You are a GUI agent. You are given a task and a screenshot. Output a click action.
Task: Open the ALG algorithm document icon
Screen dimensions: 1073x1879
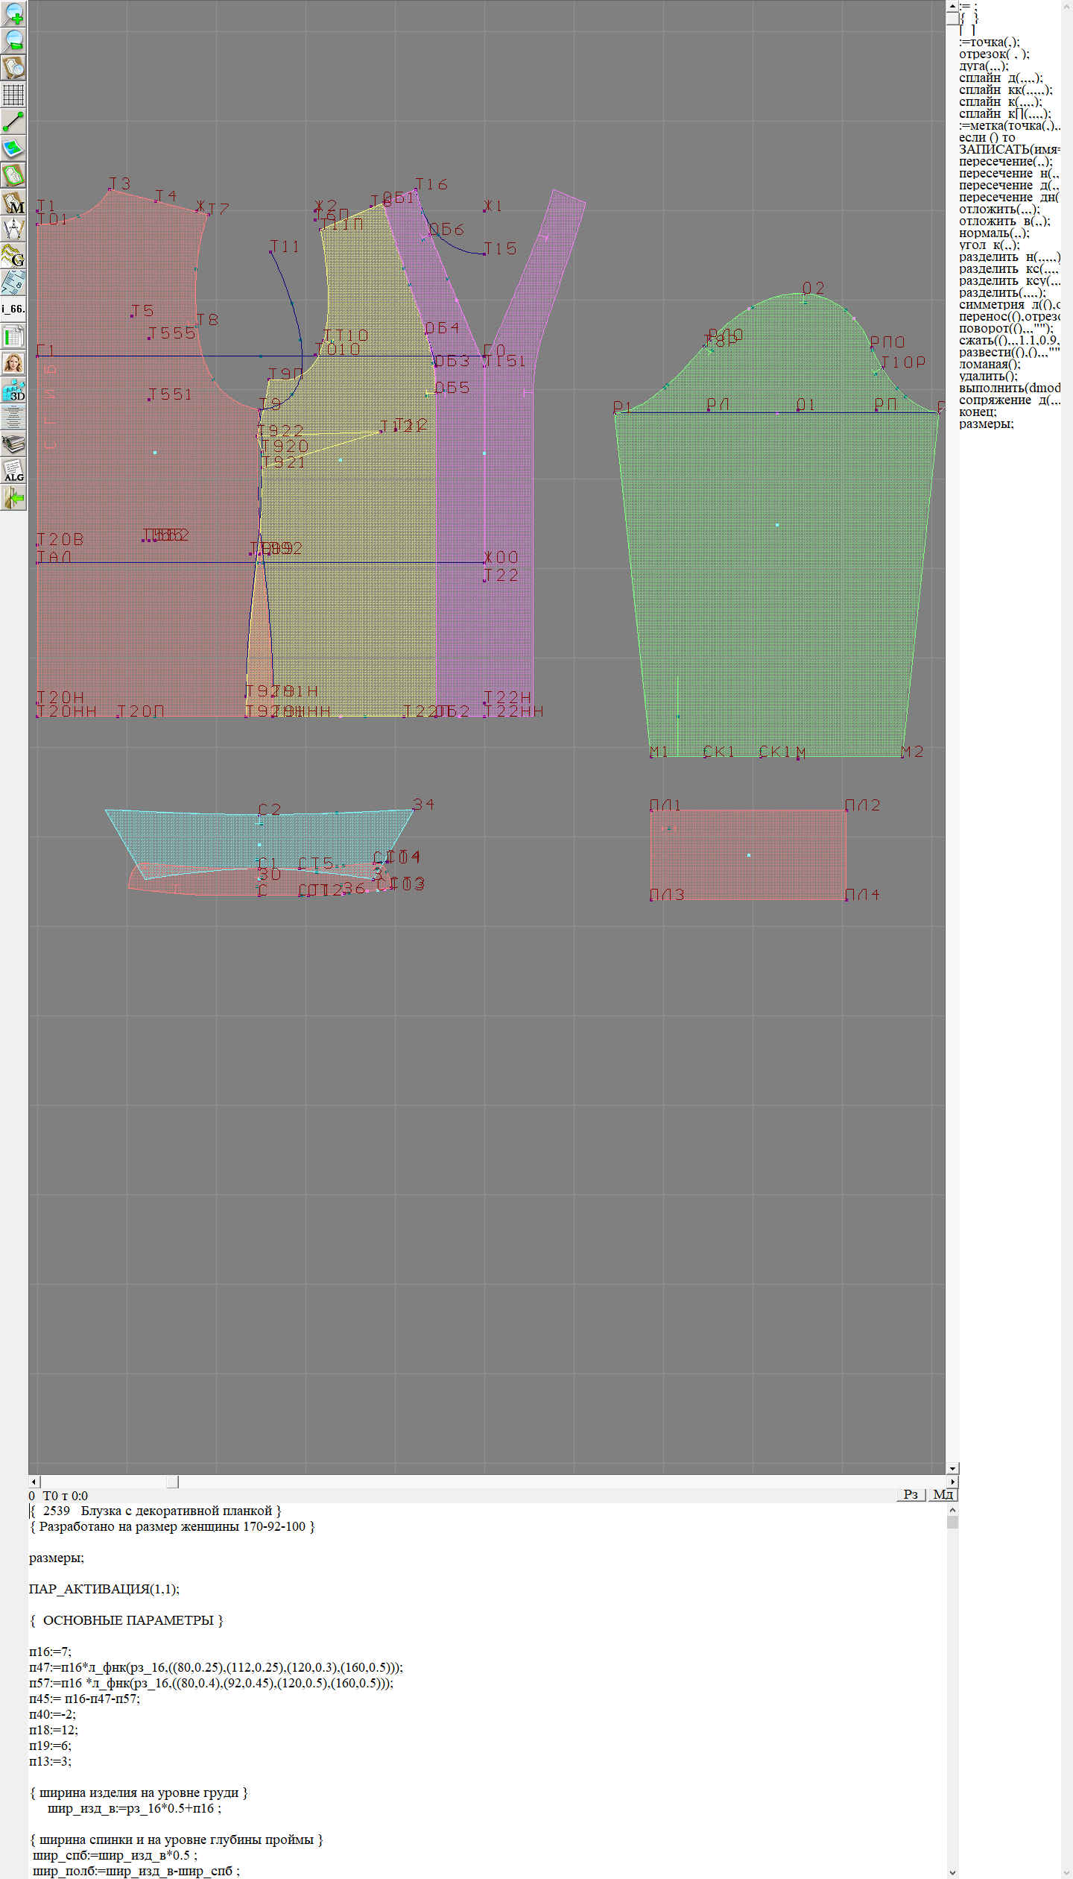tap(13, 470)
